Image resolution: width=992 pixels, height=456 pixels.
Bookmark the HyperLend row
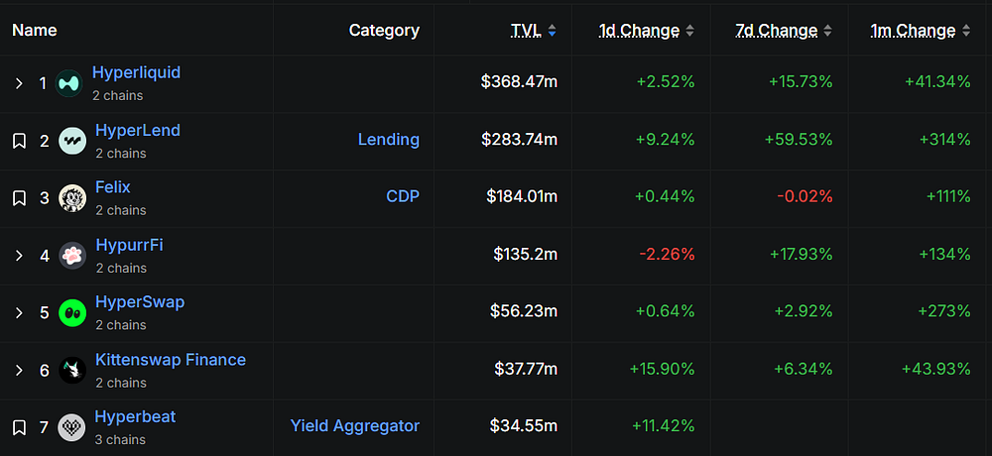click(x=20, y=141)
